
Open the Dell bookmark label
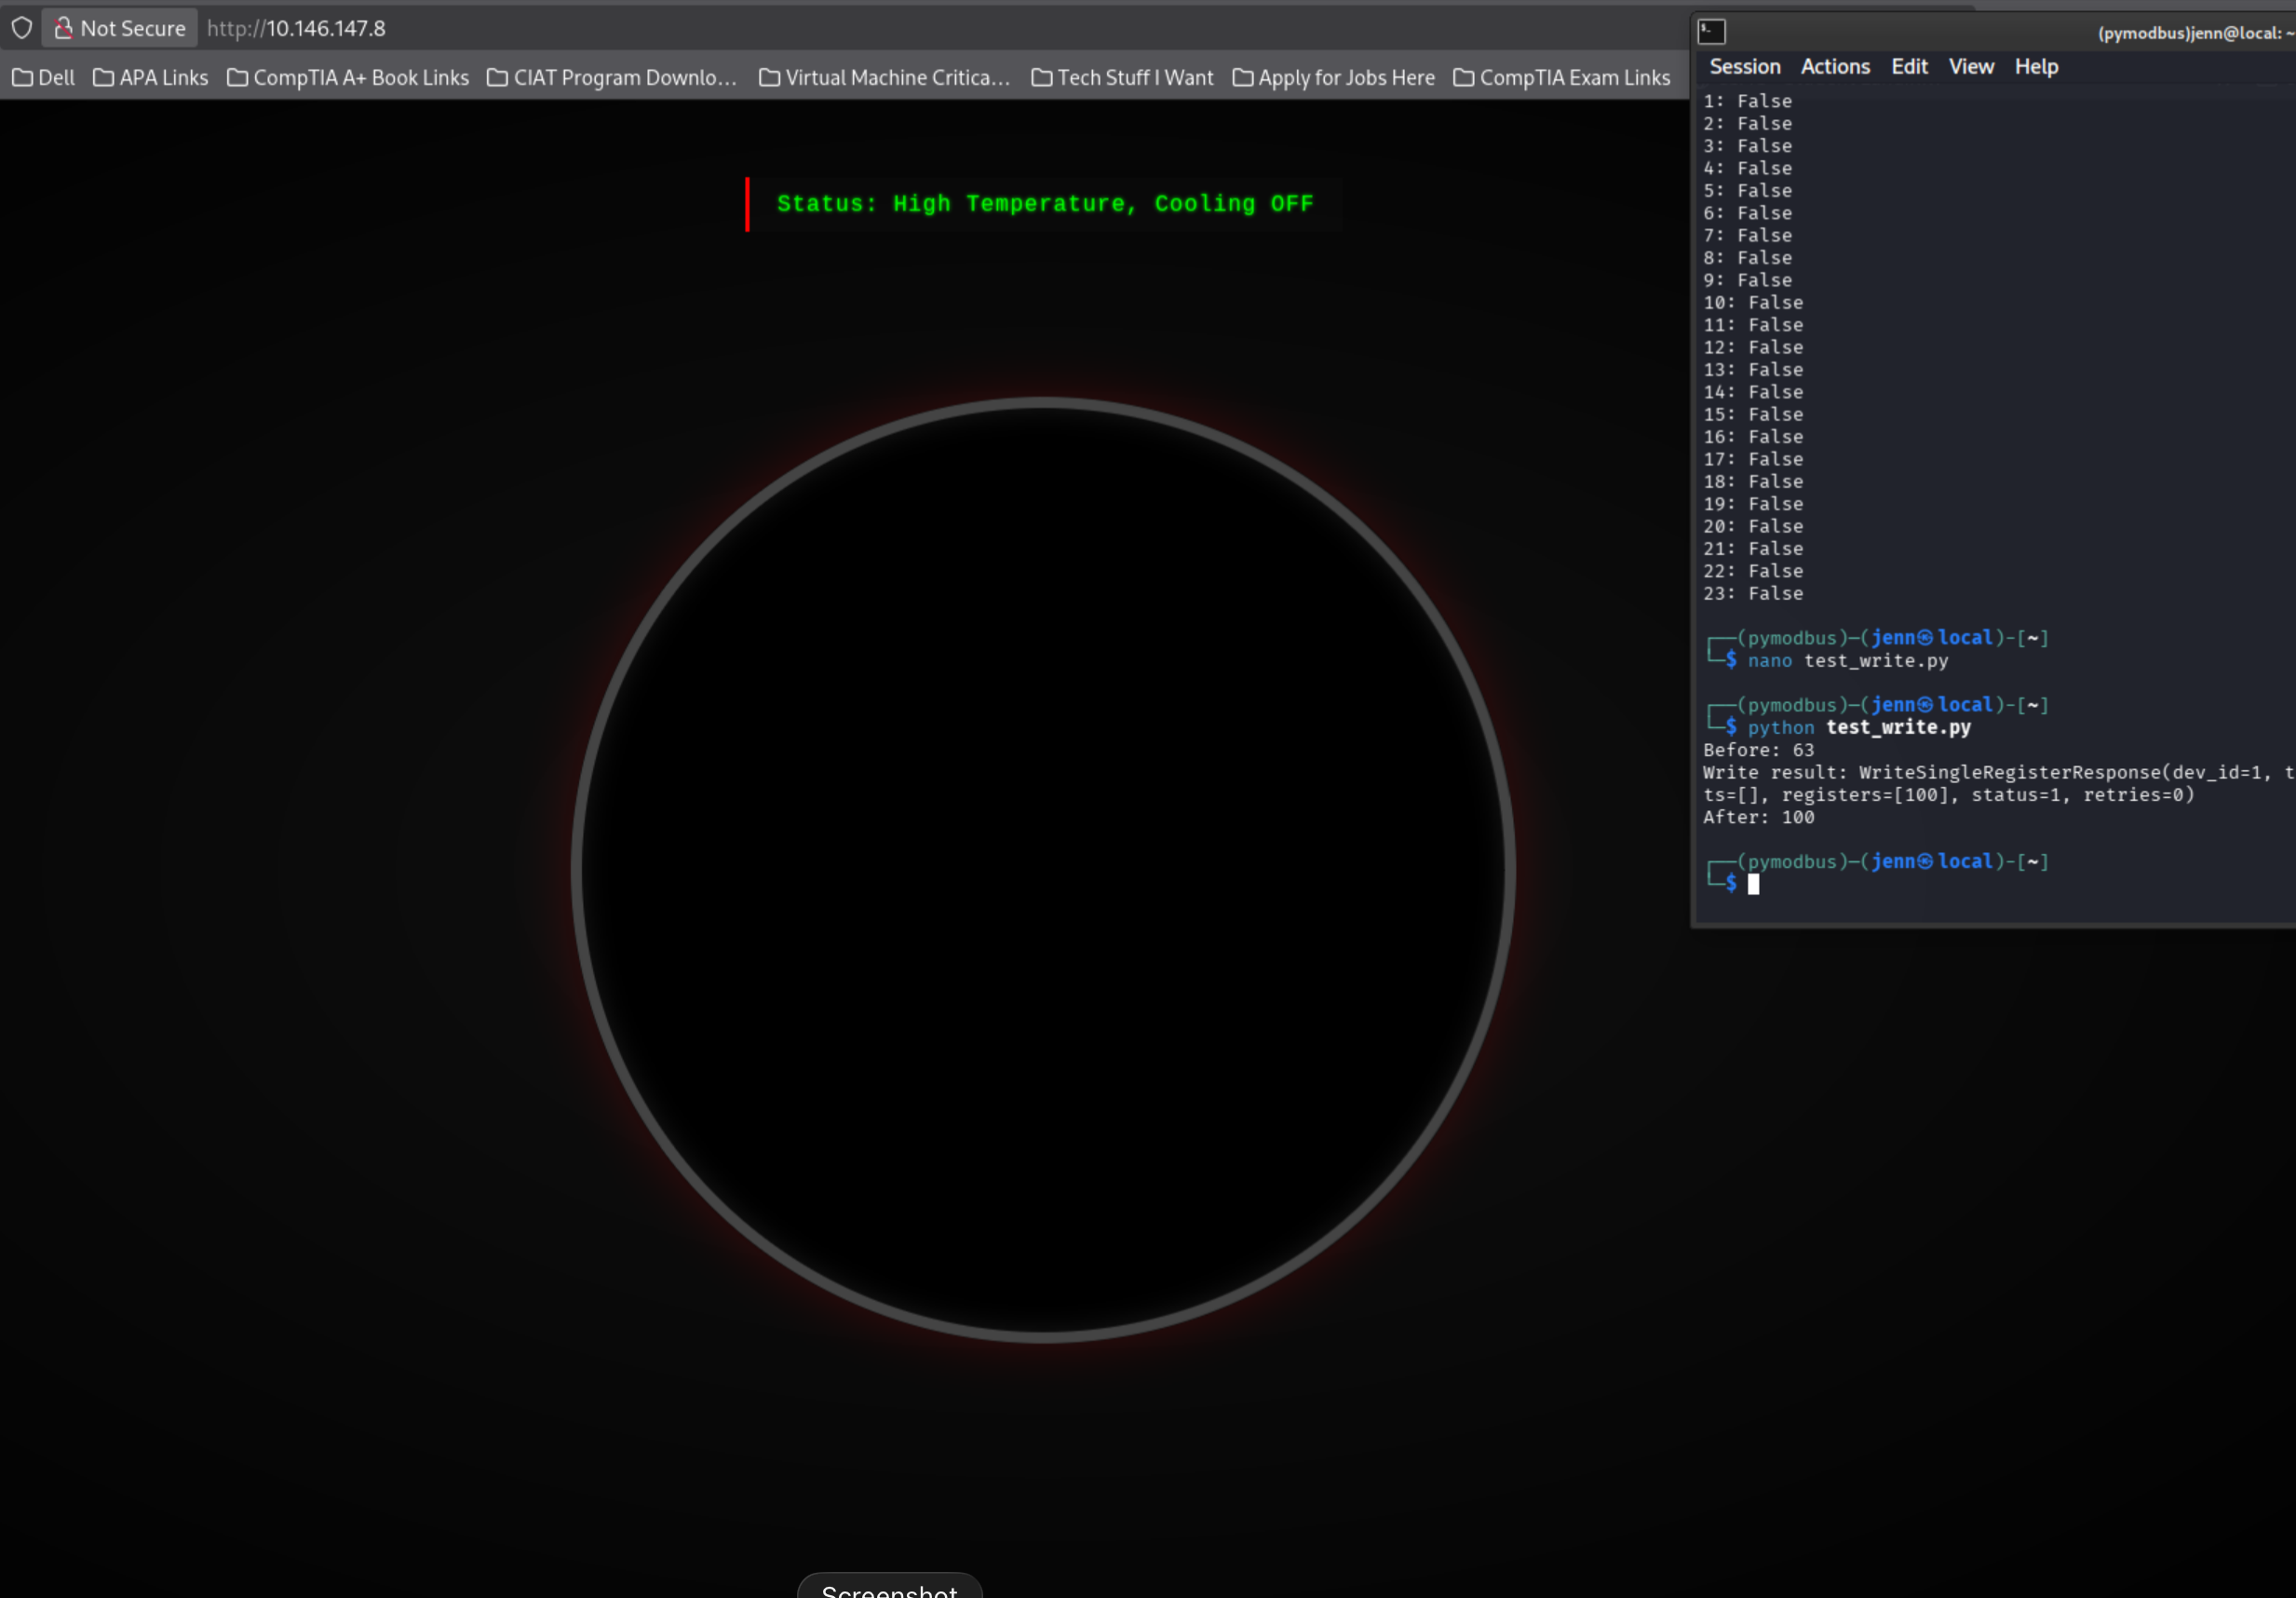[57, 77]
